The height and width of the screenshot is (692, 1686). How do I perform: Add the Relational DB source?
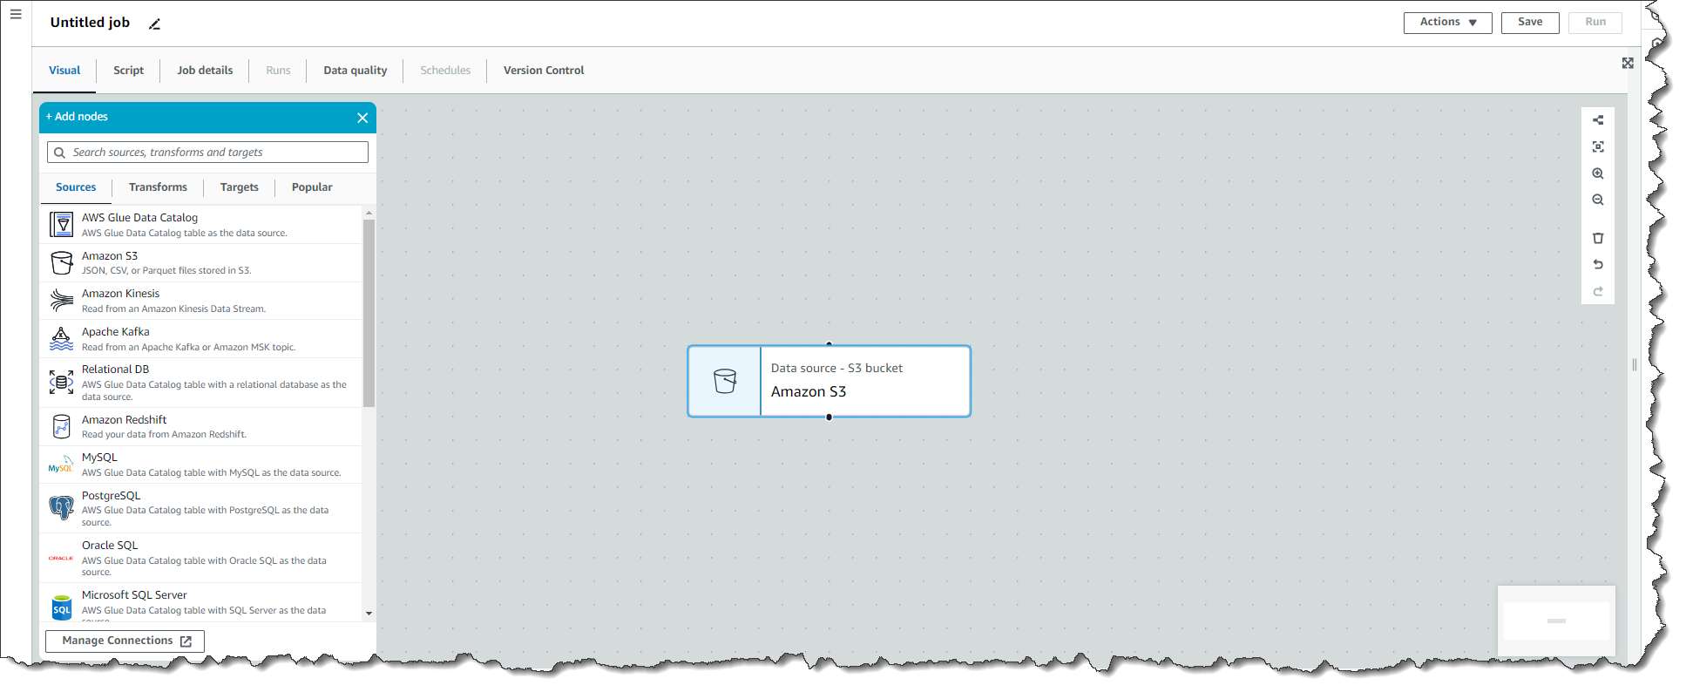click(201, 383)
